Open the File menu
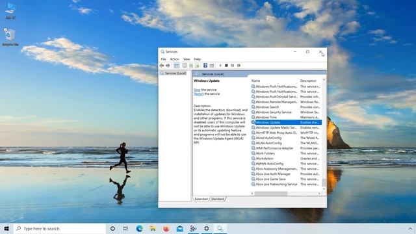The width and height of the screenshot is (416, 234). click(x=163, y=59)
